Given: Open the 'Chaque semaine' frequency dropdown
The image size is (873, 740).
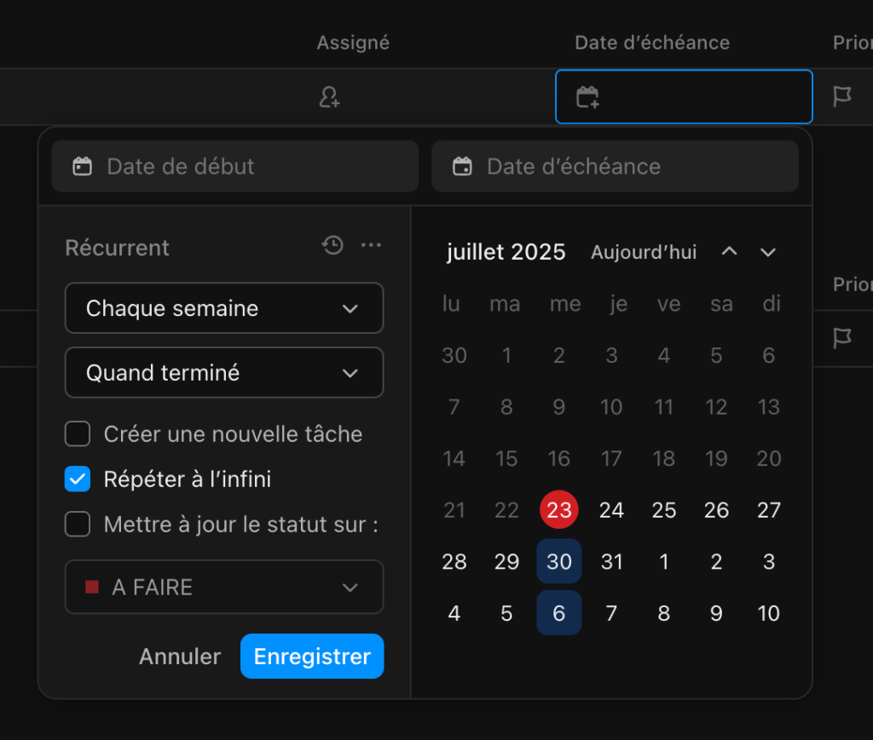Looking at the screenshot, I should click(x=224, y=308).
